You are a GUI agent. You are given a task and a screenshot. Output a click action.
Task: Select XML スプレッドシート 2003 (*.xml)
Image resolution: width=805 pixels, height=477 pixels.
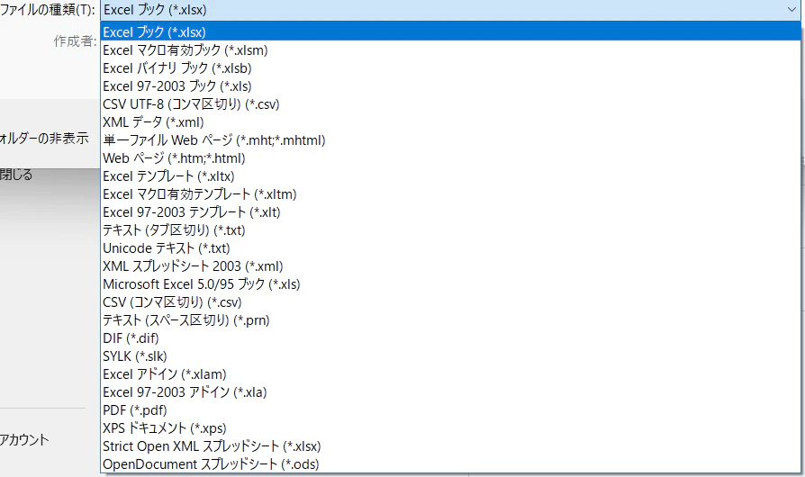450,266
